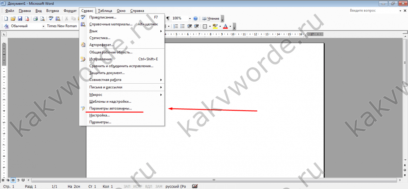408x189 pixels.
Task: Click the increase indent icon
Action: click(196, 26)
